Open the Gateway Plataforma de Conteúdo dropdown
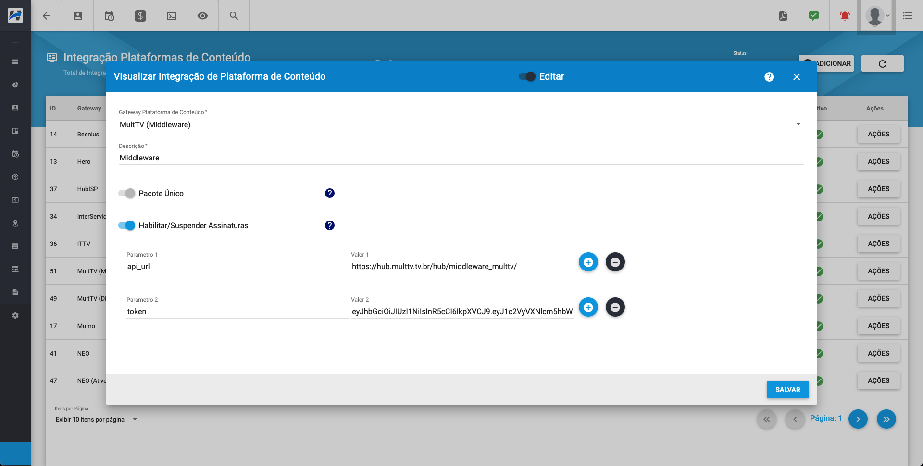The width and height of the screenshot is (923, 466). [x=798, y=124]
